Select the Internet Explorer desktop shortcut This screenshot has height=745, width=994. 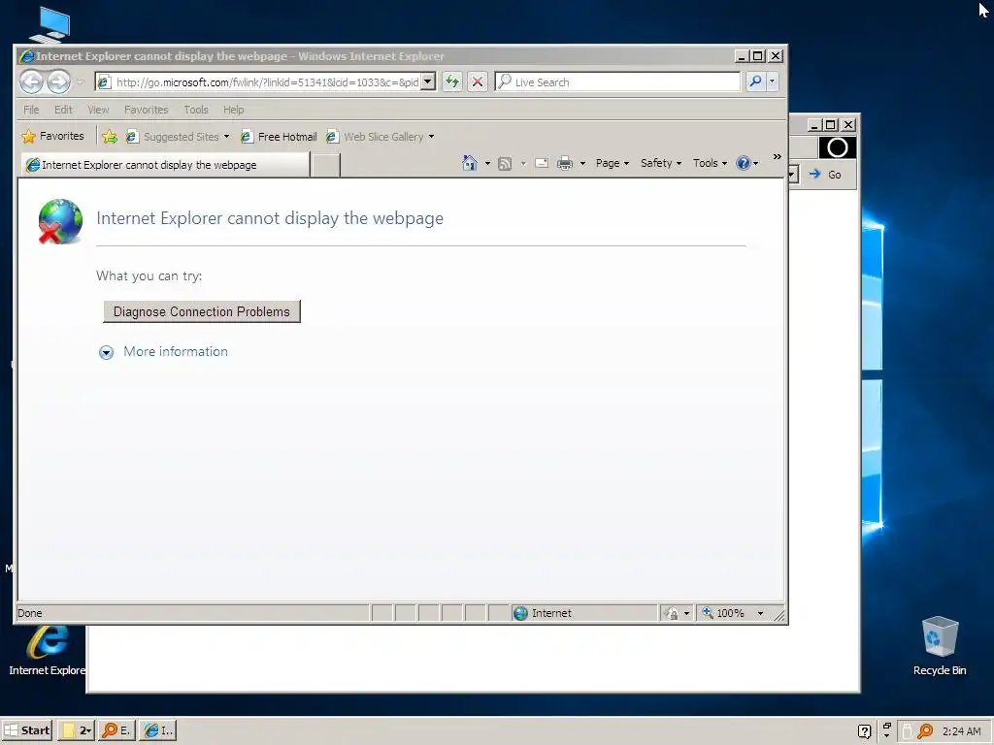[x=48, y=650]
